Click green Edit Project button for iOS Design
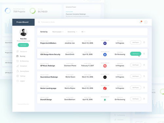 click(x=135, y=54)
